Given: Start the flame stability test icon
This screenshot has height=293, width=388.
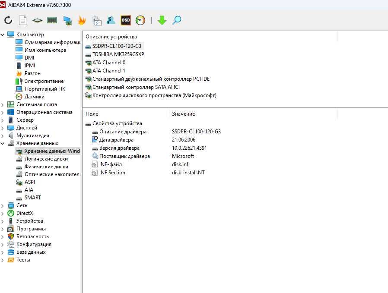Looking at the screenshot, I should (x=82, y=20).
